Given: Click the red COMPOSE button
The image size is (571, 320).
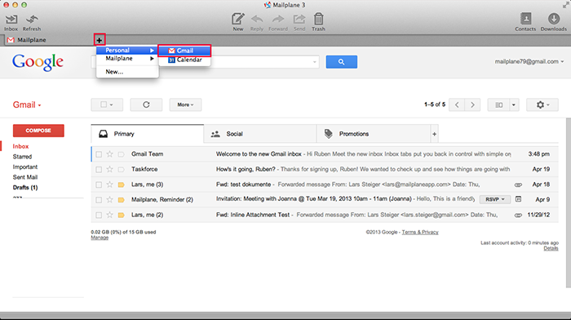Looking at the screenshot, I should point(38,131).
